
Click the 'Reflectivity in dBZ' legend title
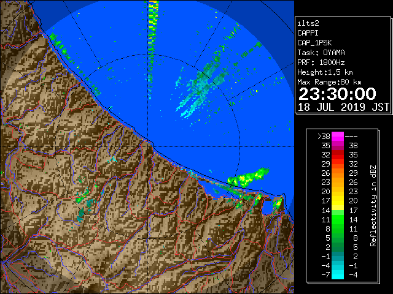[373, 206]
